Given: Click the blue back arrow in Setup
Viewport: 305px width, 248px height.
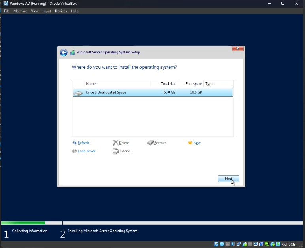Looking at the screenshot, I should tap(64, 52).
